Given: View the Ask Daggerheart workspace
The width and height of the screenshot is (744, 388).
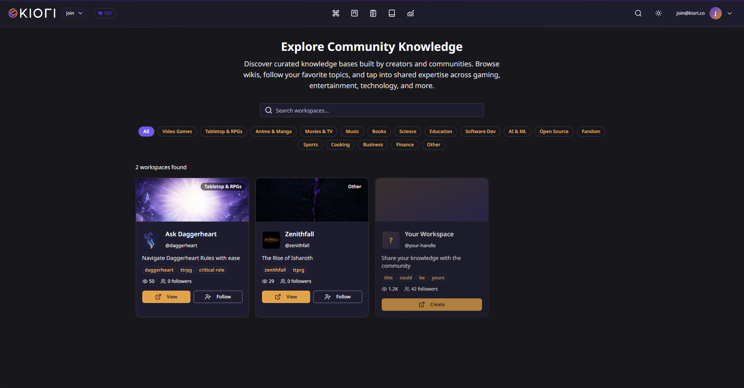Looking at the screenshot, I should (x=166, y=297).
